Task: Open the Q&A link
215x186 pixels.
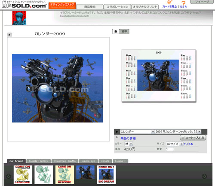Action: (x=183, y=6)
